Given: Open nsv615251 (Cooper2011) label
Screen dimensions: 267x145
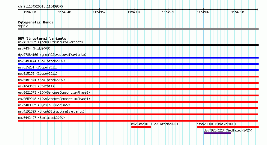Looking at the screenshot, I should tap(38, 67).
